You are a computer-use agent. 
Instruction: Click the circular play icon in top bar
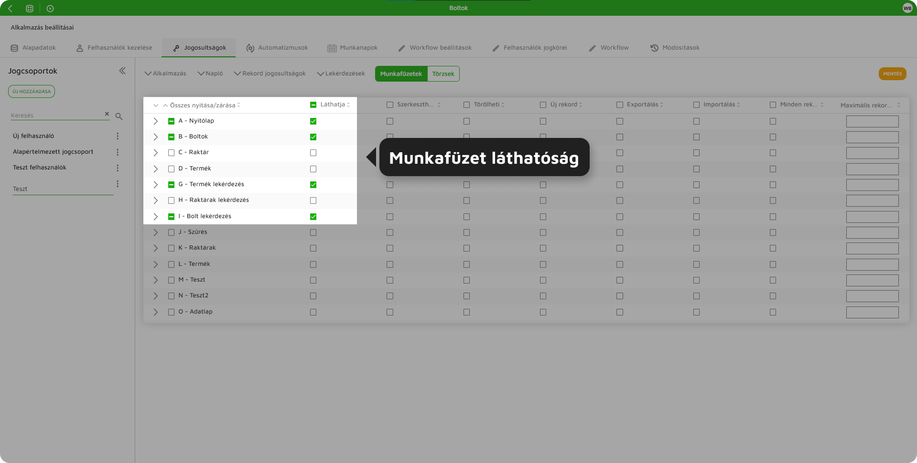pyautogui.click(x=50, y=8)
